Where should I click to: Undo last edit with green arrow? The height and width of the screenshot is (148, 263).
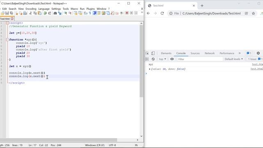[45, 13]
